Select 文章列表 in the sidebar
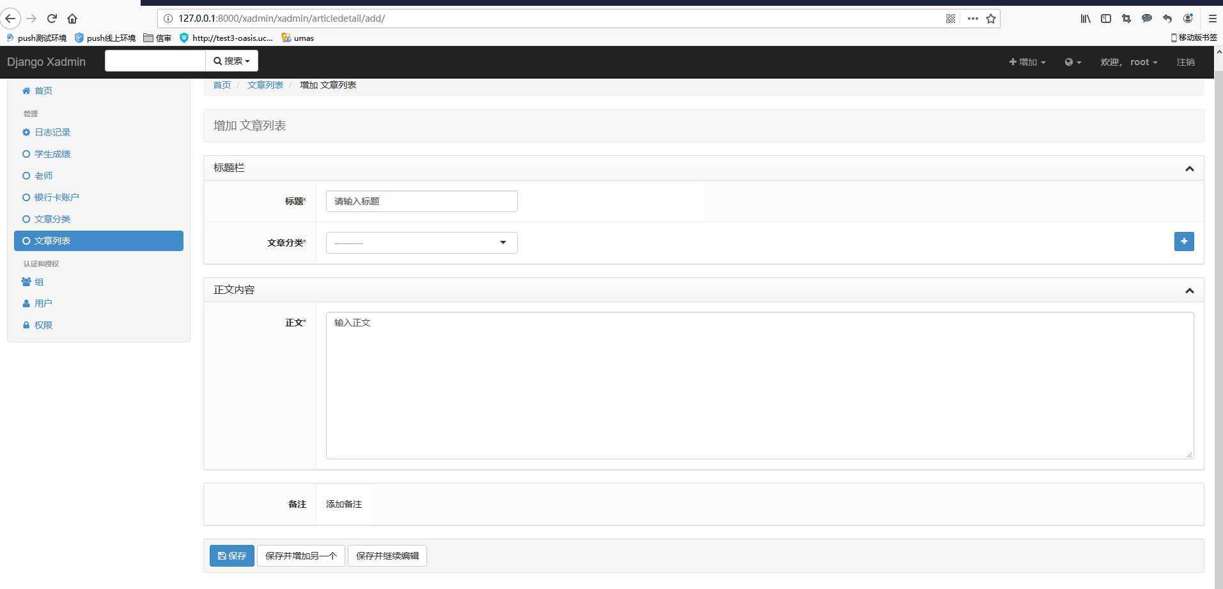The width and height of the screenshot is (1223, 589). tap(98, 241)
